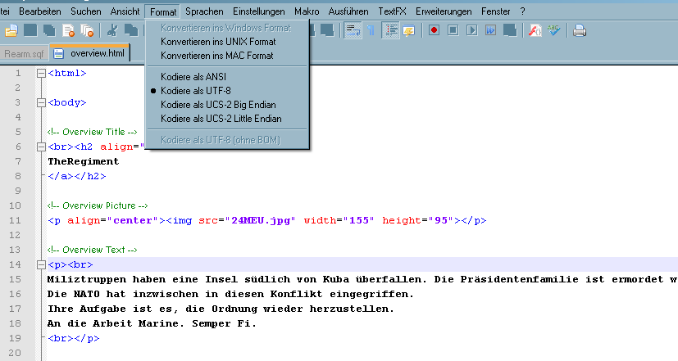Screen dimensions: 678x361
Task: Toggle the word wrap toolbar icon
Action: coord(353,30)
